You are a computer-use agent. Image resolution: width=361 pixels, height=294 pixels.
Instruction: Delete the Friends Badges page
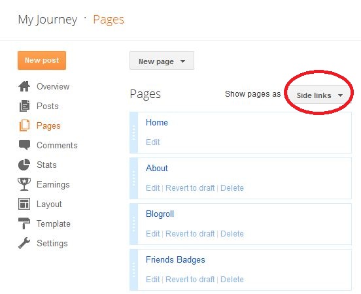232,279
